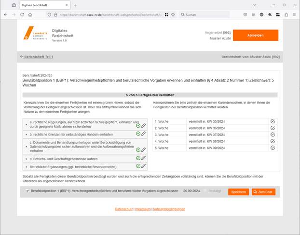
Task: Click the grid icon in the address bar
Action: (167, 15)
